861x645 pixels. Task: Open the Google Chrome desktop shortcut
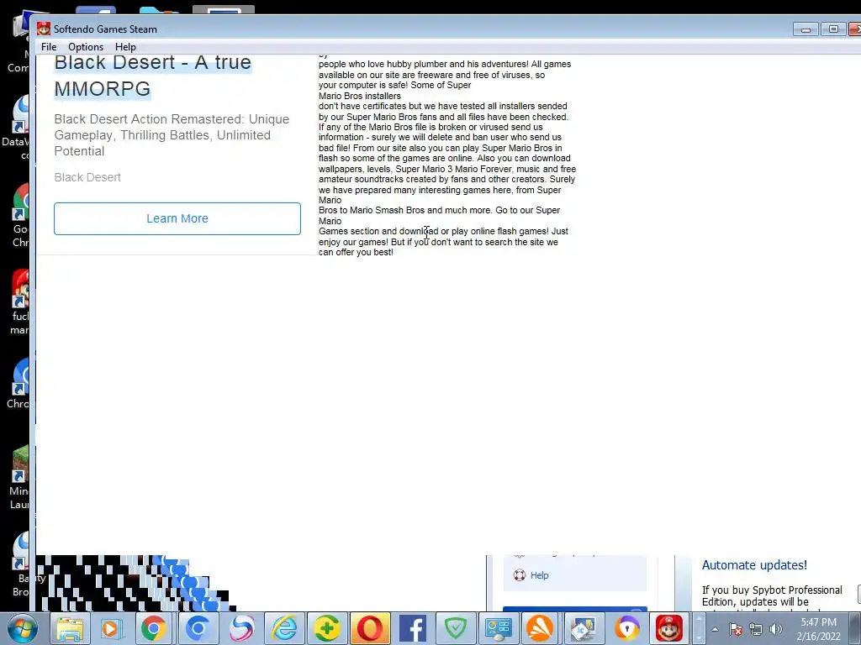click(21, 216)
